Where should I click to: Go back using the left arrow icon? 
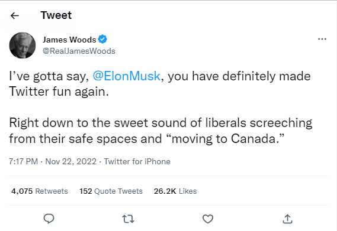pyautogui.click(x=15, y=15)
